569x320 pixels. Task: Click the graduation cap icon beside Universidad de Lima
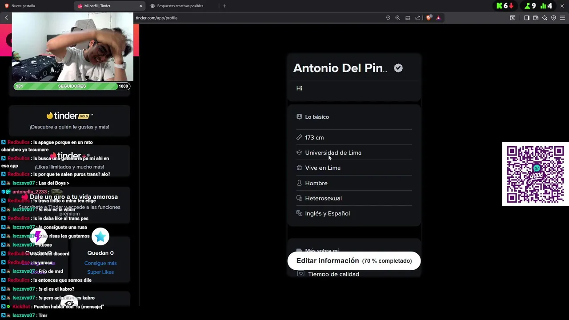click(x=299, y=152)
